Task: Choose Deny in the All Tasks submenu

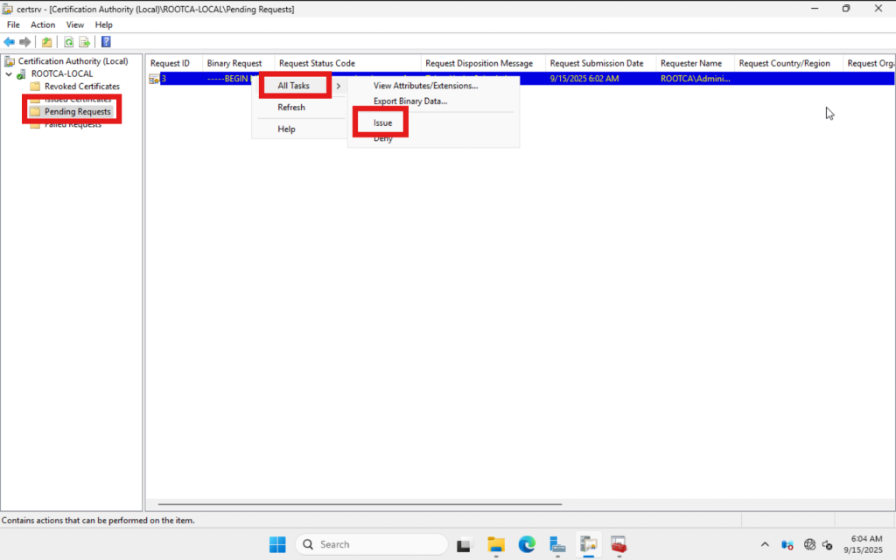Action: click(x=382, y=139)
